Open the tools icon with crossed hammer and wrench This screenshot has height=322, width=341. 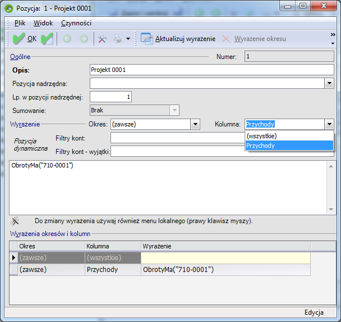[x=102, y=39]
